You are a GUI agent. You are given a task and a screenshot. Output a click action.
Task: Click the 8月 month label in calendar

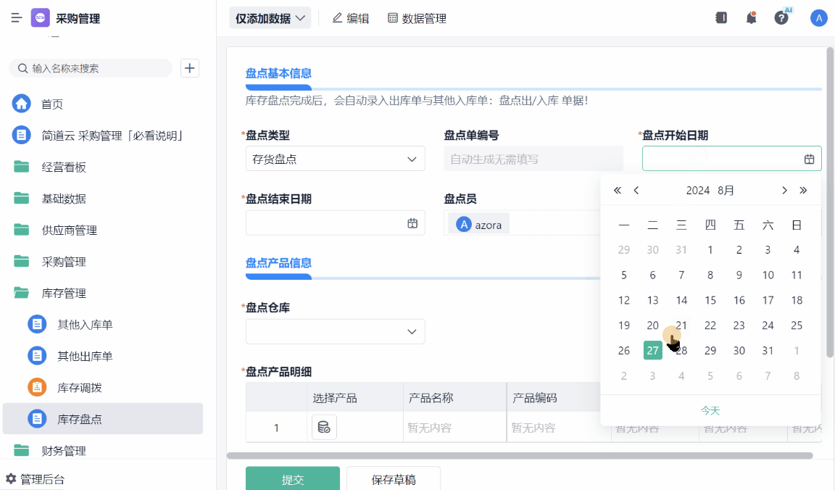726,190
